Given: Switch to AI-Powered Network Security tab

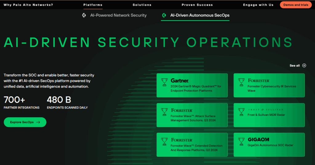Looking at the screenshot, I should [x=114, y=15].
